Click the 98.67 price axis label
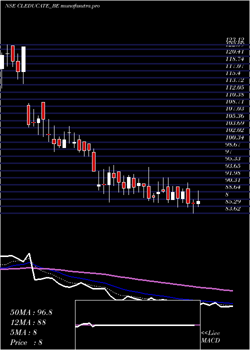Screen dimensions: 250x350 pos(233,144)
